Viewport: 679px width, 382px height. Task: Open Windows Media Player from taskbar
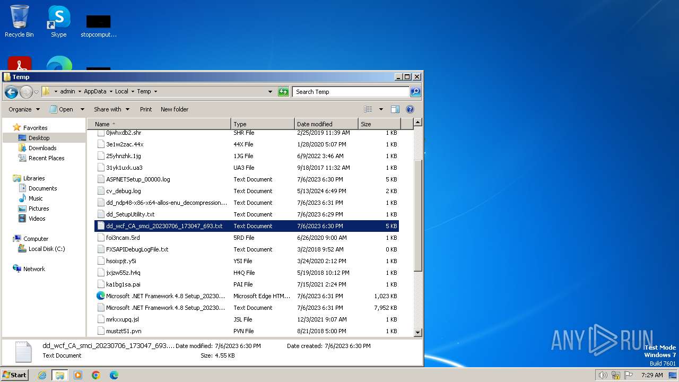pyautogui.click(x=78, y=375)
